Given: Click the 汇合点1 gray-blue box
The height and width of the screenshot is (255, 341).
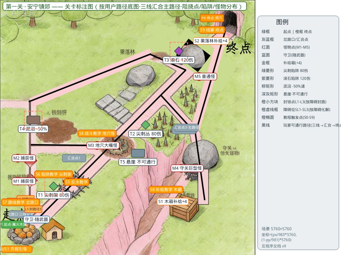Looking at the screenshot, I should pyautogui.click(x=74, y=158).
